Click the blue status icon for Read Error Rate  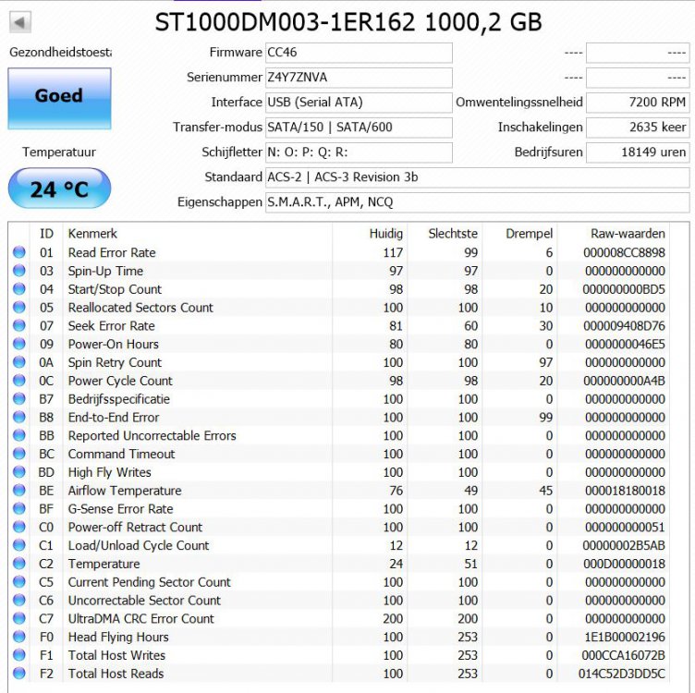click(x=19, y=252)
